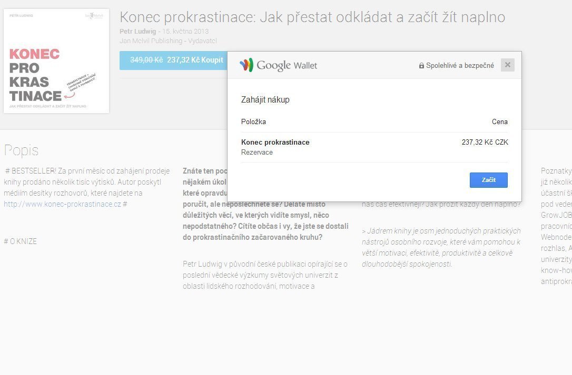Open the konec-prokrastinace.cz link
Screen dimensions: 572x375
click(62, 204)
